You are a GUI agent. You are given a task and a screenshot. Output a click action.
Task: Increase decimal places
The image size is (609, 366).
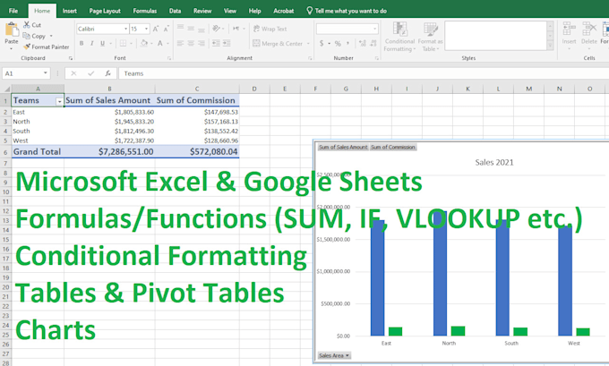[363, 43]
